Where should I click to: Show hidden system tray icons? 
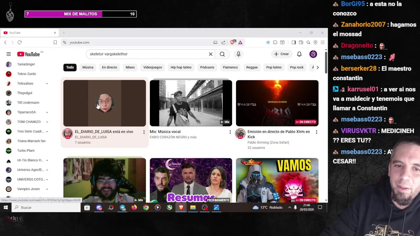(289, 207)
